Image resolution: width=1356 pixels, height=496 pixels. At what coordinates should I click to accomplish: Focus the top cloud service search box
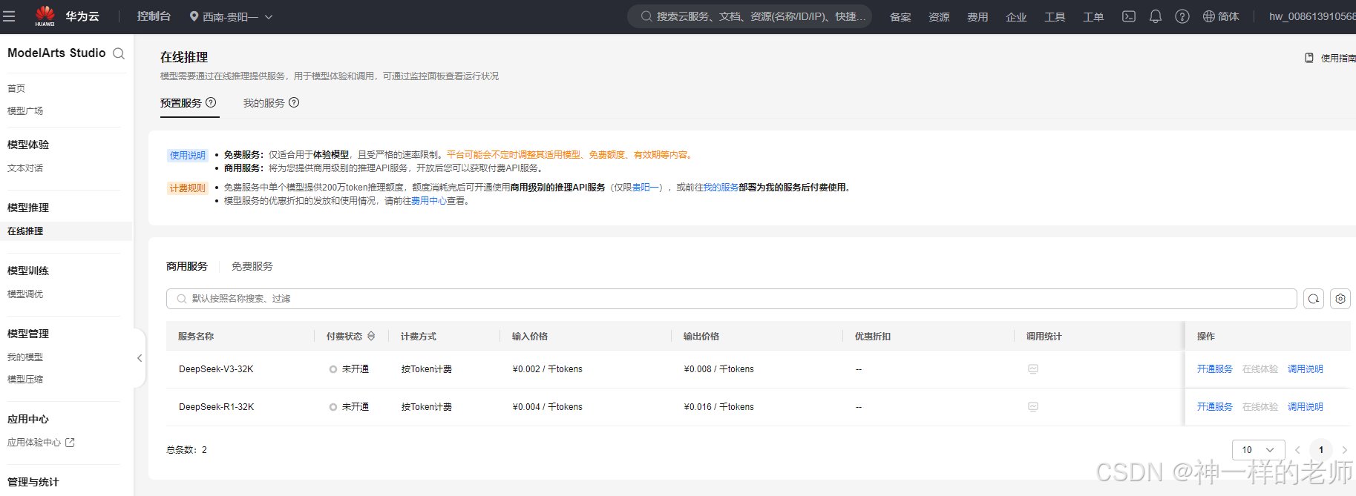pyautogui.click(x=750, y=16)
